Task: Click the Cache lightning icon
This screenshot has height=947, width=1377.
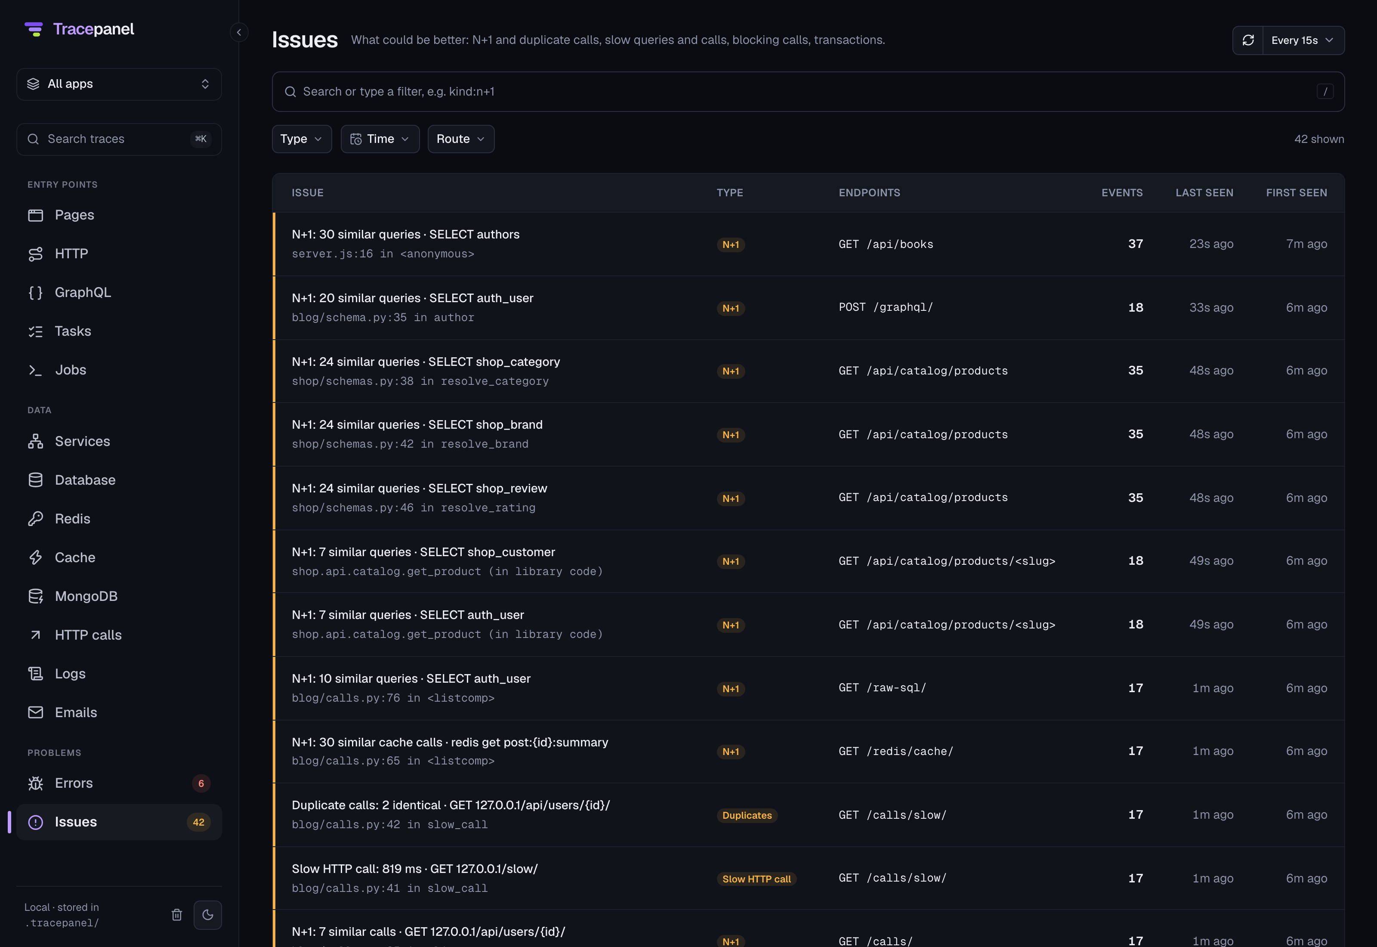Action: coord(36,557)
